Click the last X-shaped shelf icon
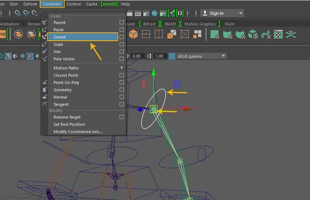 291,34
